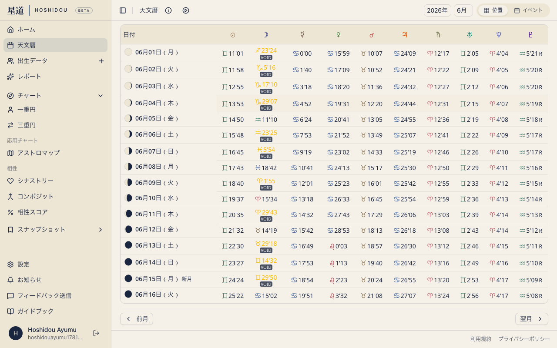
Task: Click the BETA badge
Action: tap(84, 10)
